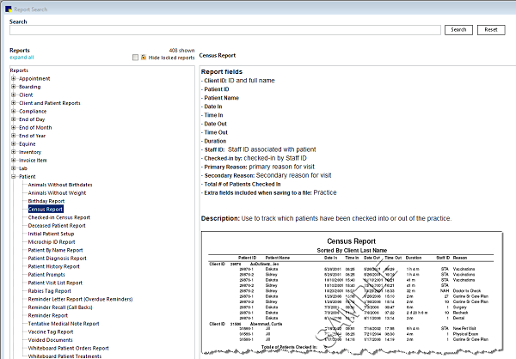
Task: Select the Compliance category label
Action: click(33, 111)
